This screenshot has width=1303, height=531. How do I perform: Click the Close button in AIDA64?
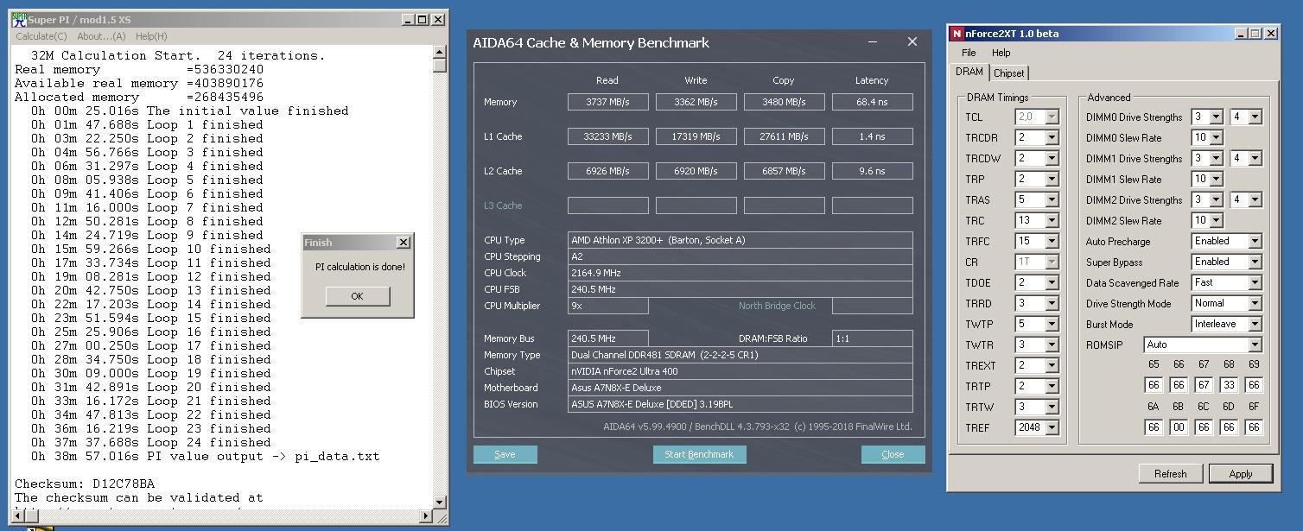coord(893,454)
